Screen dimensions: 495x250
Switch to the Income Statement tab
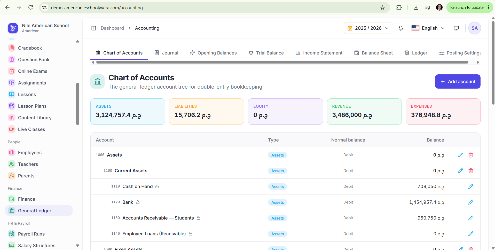(x=319, y=53)
